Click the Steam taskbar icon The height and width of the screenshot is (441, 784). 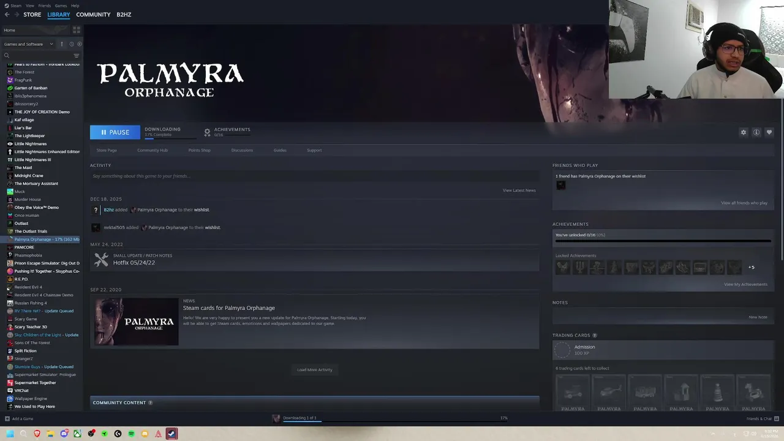[x=171, y=434]
